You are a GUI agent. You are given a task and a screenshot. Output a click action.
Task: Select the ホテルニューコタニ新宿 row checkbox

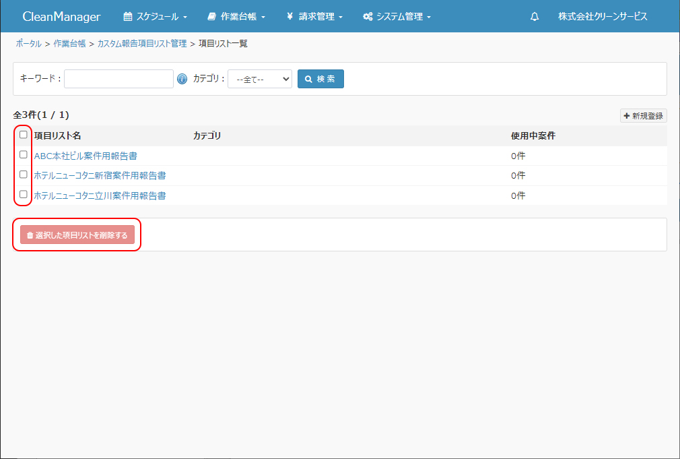[x=24, y=175]
